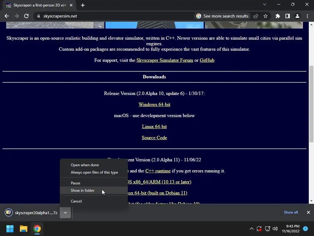
Task: Share this page from the address bar
Action: pos(256,16)
